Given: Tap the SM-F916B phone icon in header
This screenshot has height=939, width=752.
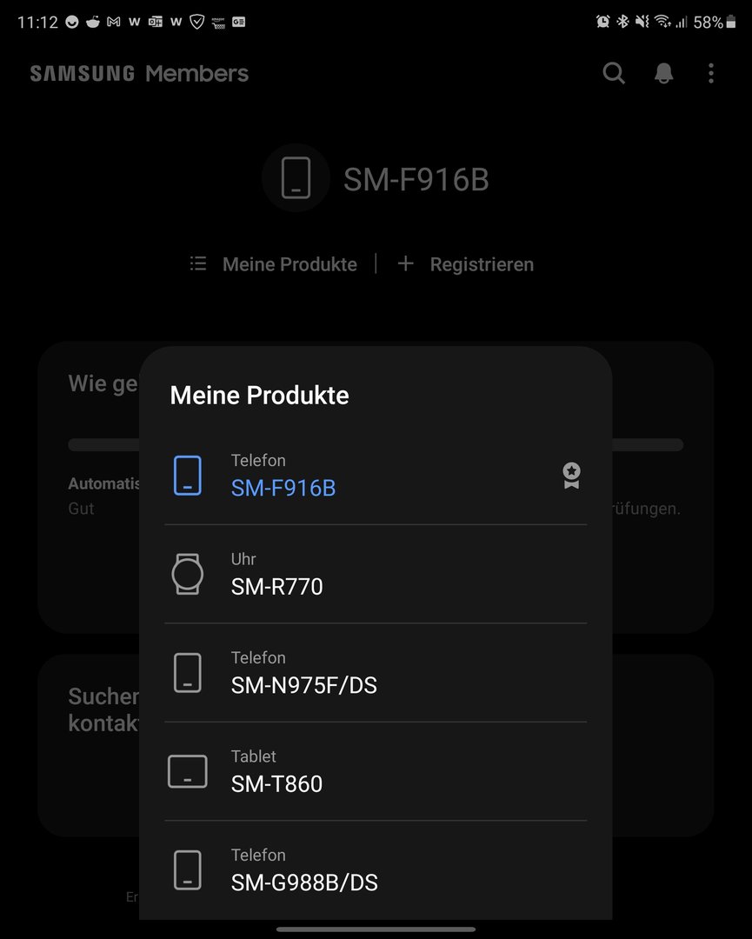Looking at the screenshot, I should tap(296, 178).
